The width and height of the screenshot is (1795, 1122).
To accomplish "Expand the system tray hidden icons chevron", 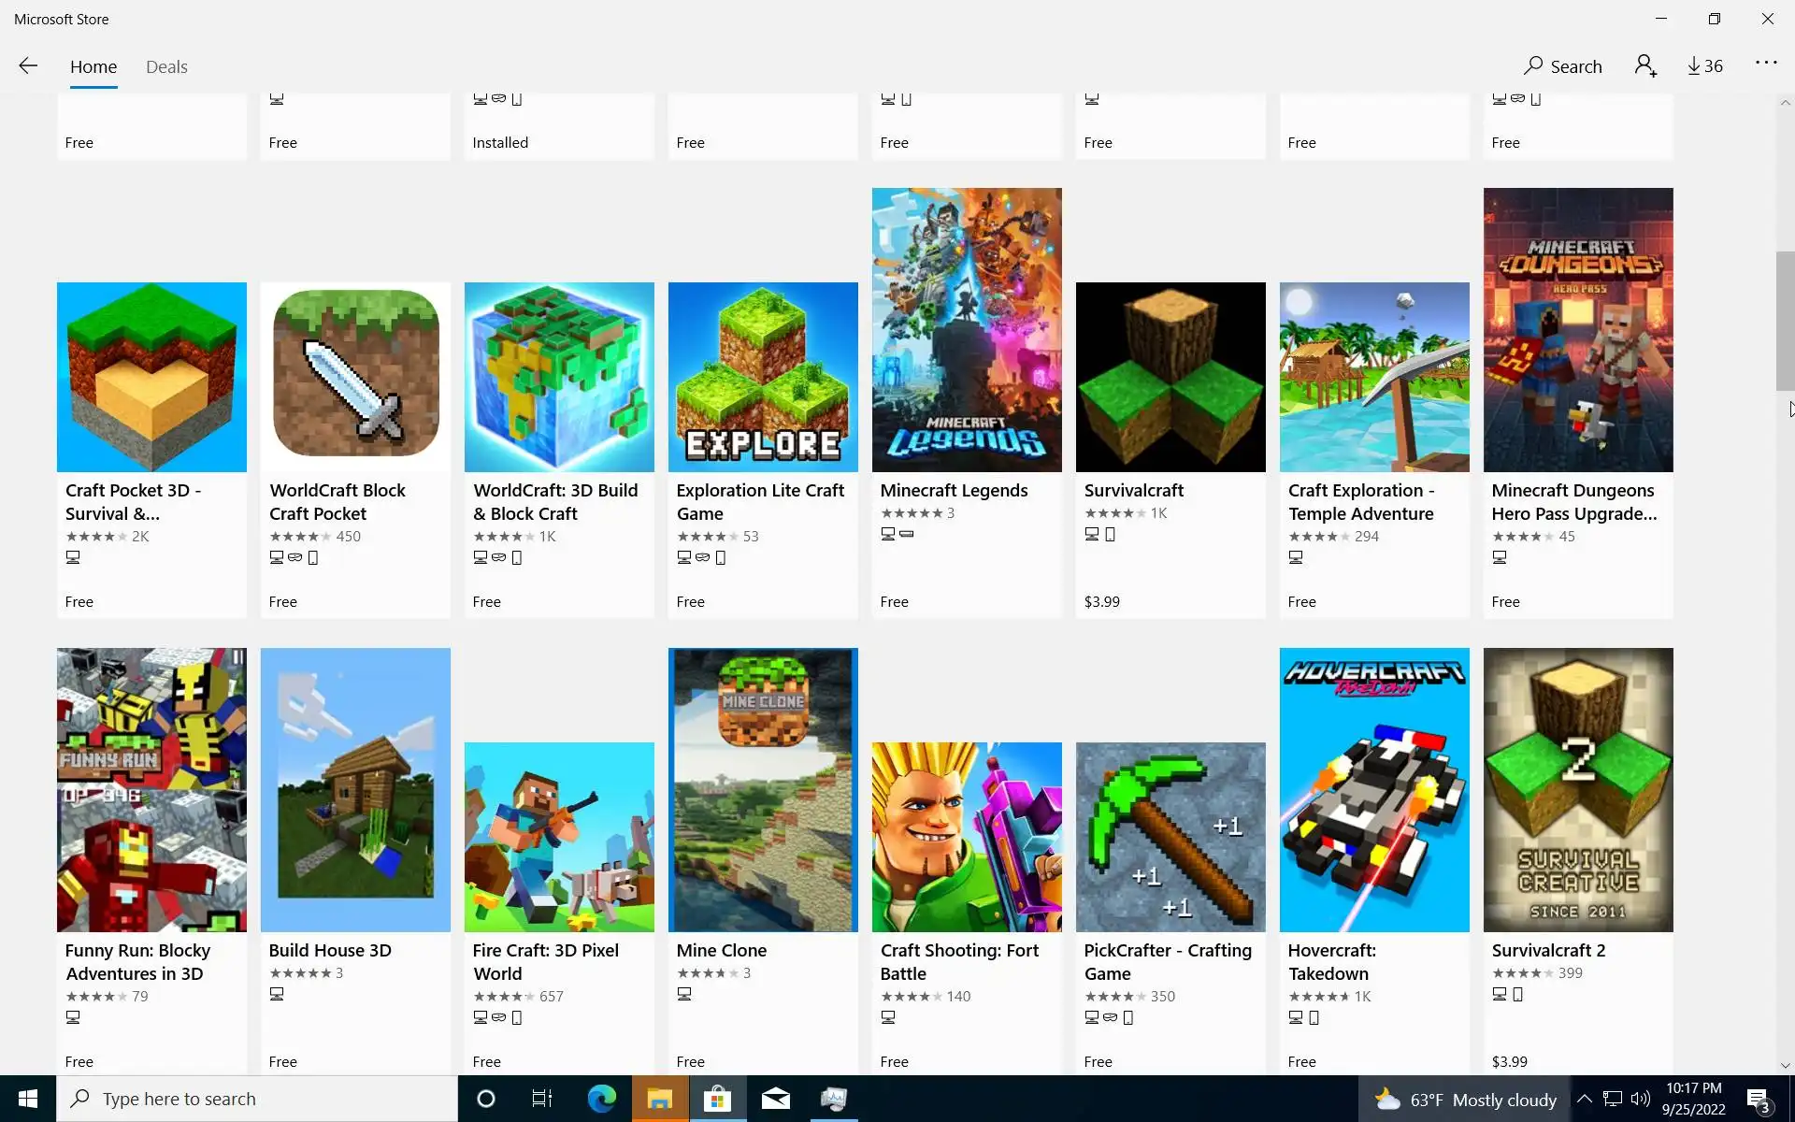I will [1584, 1099].
